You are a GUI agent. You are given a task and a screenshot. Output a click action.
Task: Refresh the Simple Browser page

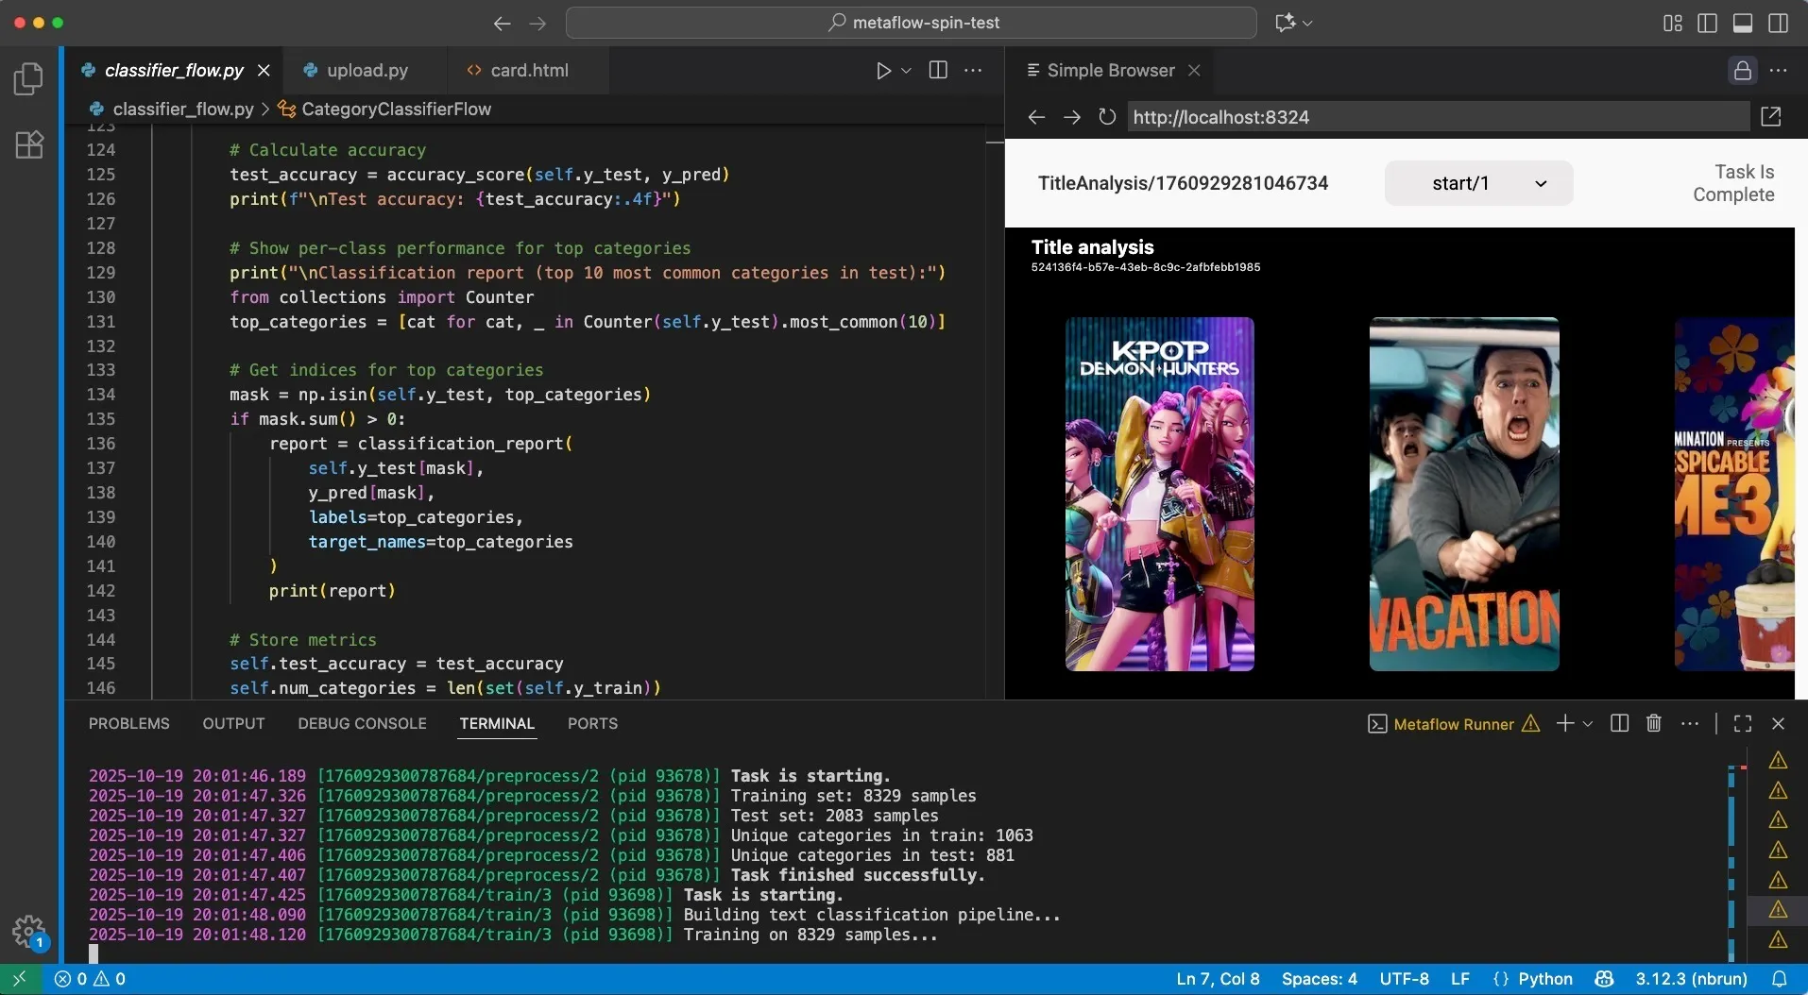(1107, 117)
